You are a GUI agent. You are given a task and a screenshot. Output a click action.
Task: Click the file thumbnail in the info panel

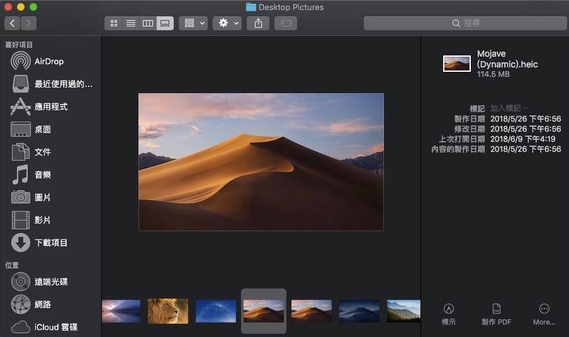[x=457, y=64]
